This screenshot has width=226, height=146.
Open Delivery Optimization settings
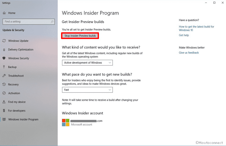click(29, 50)
